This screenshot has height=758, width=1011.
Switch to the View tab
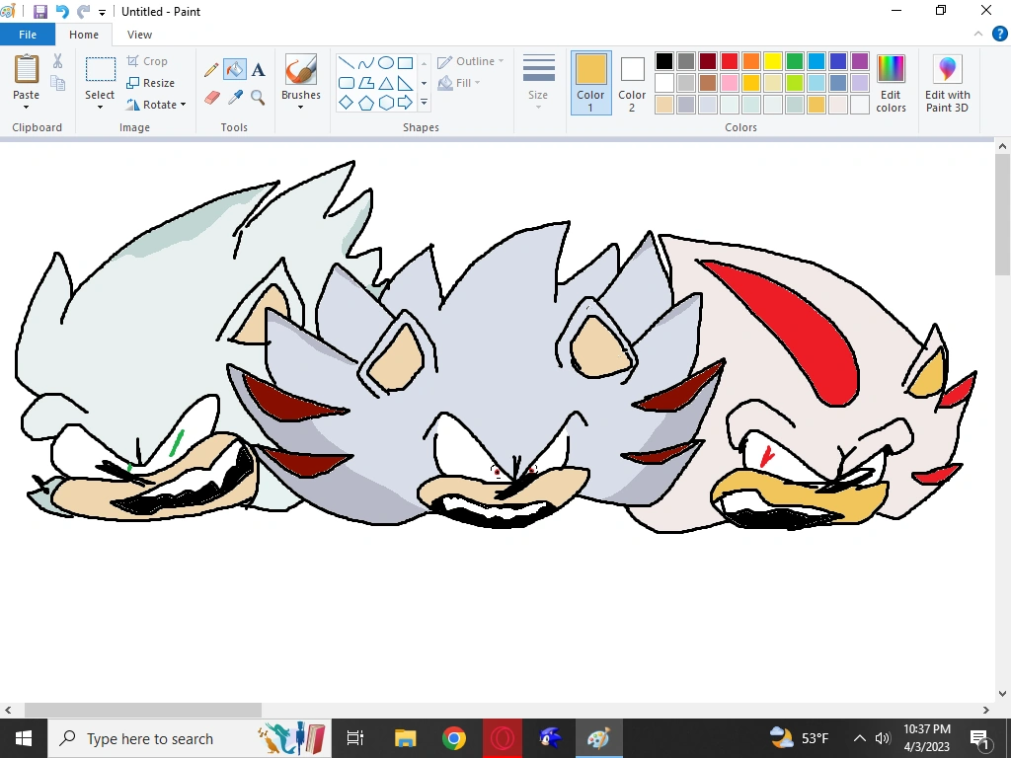point(139,35)
